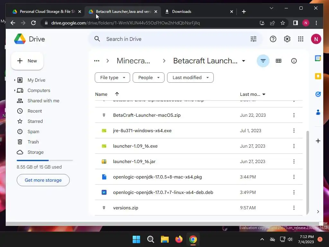Bookmark this page star icon
Viewport: 329px width, 247px height.
283,23
